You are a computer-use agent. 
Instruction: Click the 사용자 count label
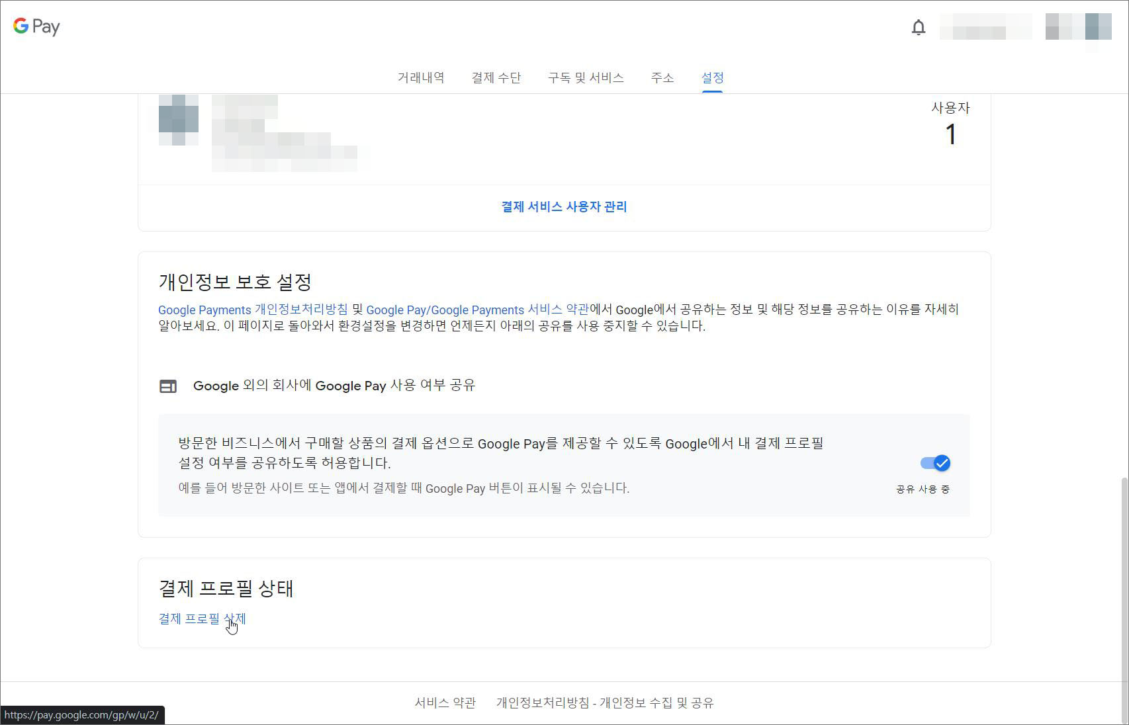coord(950,107)
